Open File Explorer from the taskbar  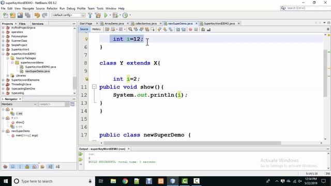point(113,181)
